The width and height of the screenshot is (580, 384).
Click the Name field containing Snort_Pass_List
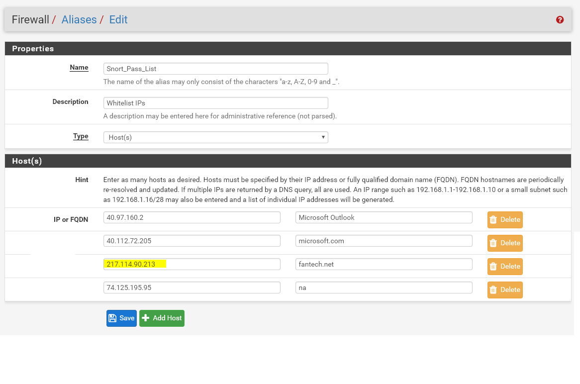(215, 69)
